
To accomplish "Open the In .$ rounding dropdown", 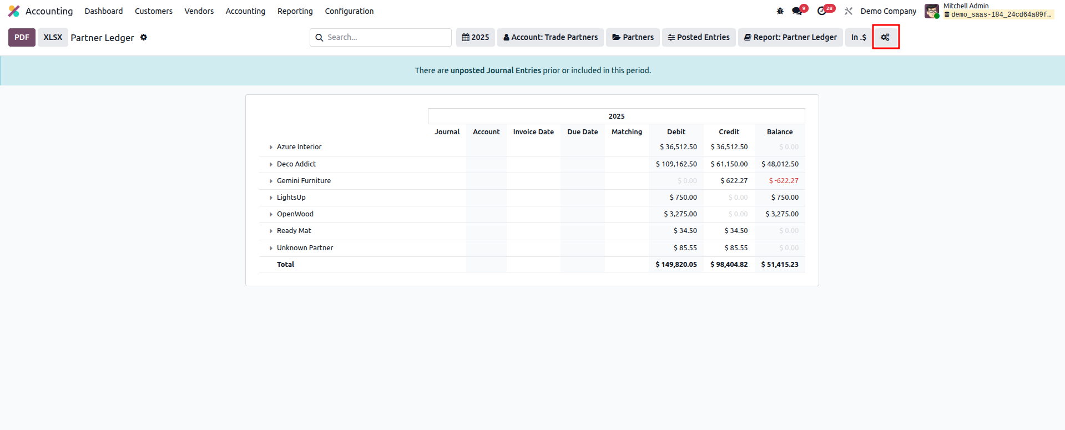I will point(859,37).
